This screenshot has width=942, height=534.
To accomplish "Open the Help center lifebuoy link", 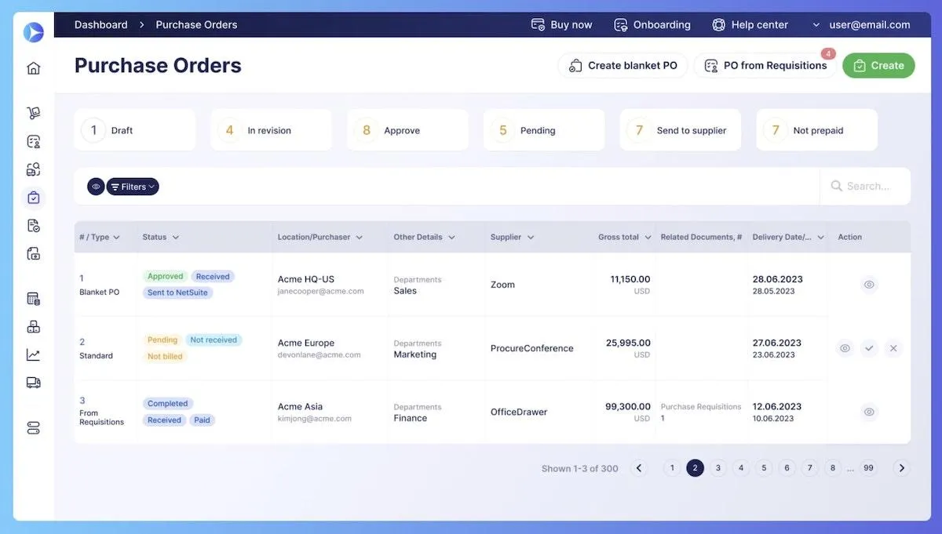I will tap(750, 24).
